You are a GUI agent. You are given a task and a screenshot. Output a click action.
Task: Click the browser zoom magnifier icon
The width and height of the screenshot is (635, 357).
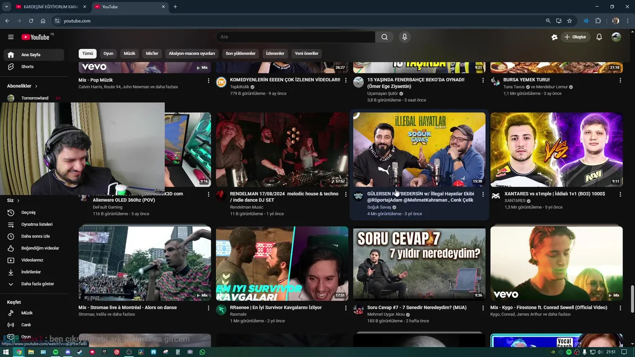pos(548,21)
